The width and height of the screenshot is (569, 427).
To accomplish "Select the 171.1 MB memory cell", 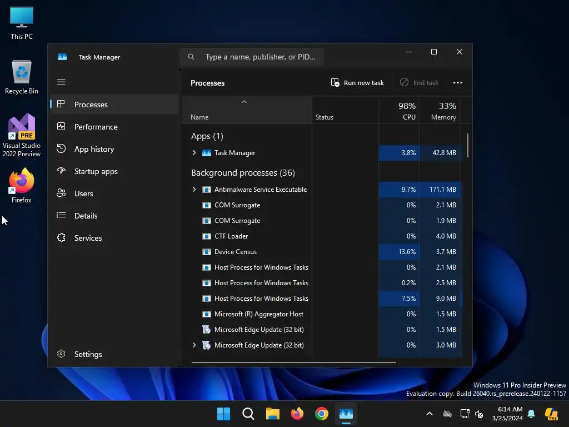I will (x=440, y=190).
